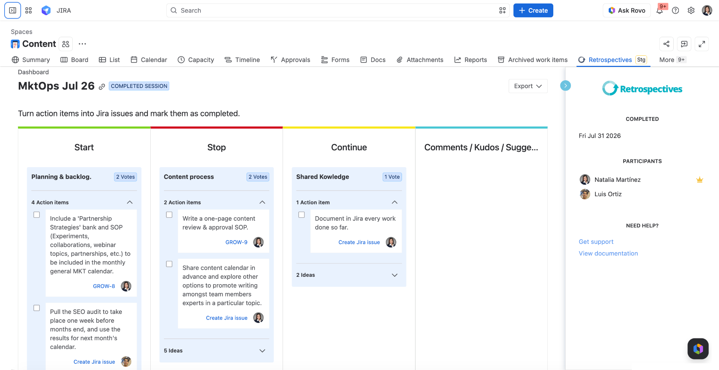Focus the Search input field
Image resolution: width=719 pixels, height=370 pixels.
pyautogui.click(x=338, y=11)
